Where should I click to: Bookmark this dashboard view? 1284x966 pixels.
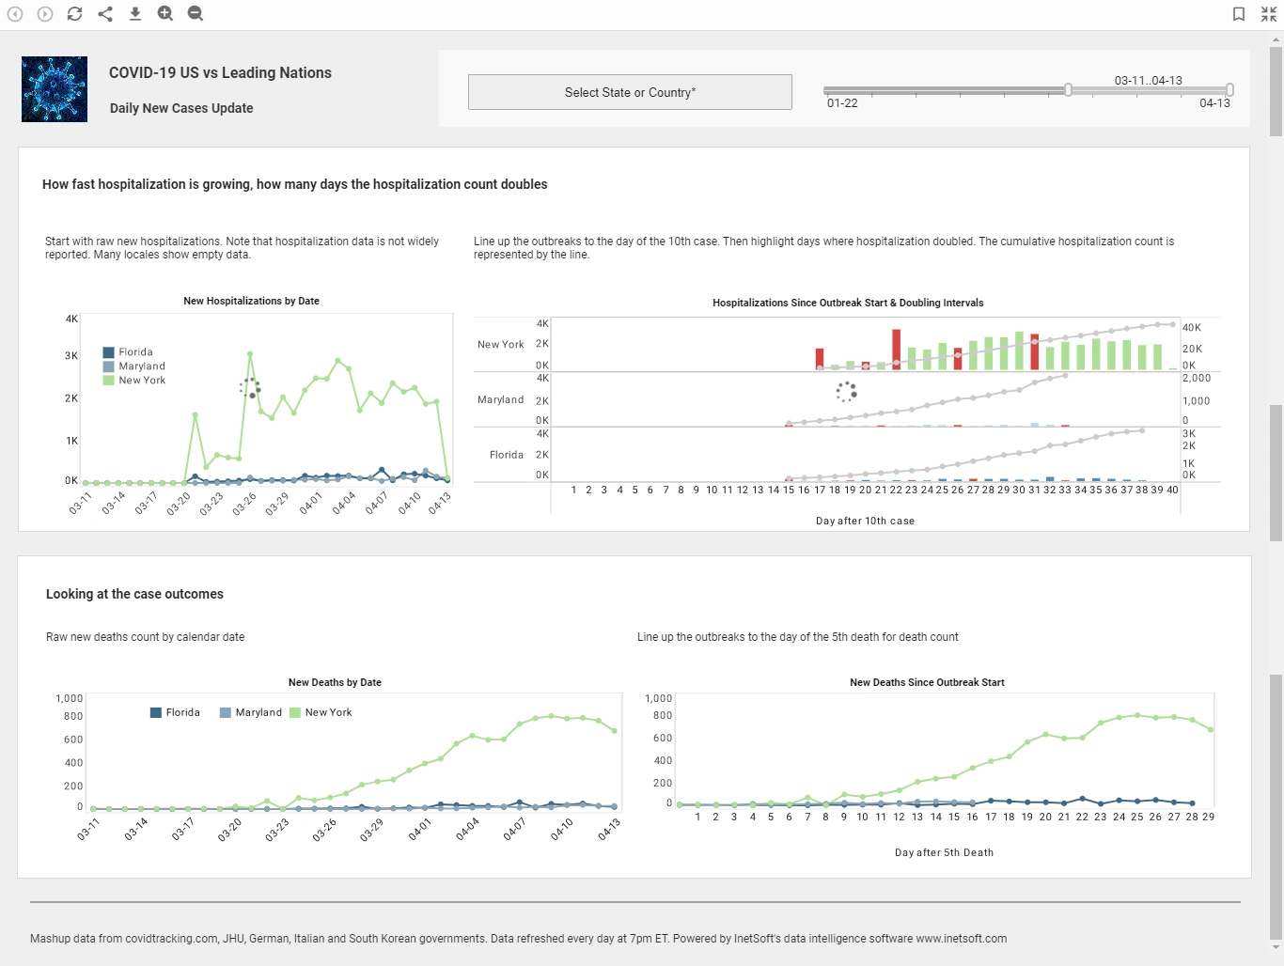pos(1238,13)
